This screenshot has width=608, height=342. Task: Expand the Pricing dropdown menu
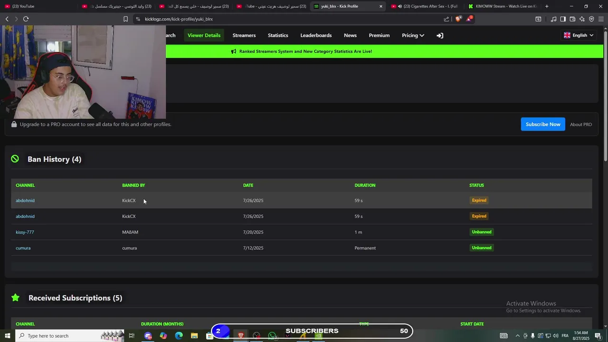click(413, 35)
